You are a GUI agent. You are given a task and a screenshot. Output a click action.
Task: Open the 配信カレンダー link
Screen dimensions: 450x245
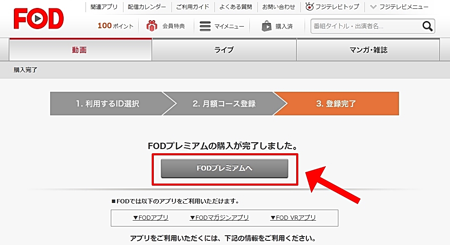(147, 7)
